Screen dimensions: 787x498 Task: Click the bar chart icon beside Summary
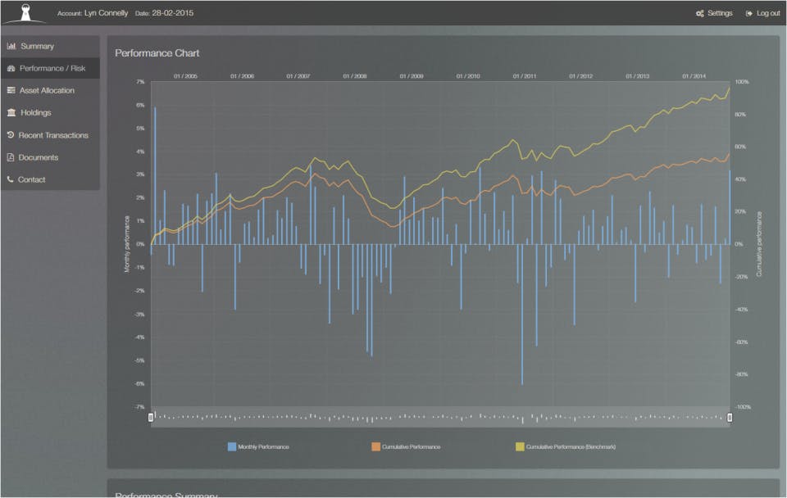pos(11,46)
